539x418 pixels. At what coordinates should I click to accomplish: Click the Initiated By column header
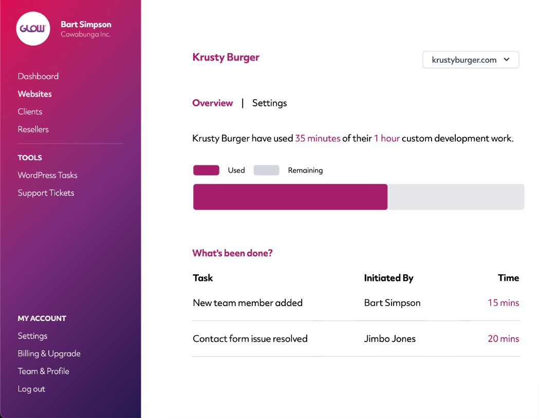click(x=388, y=278)
